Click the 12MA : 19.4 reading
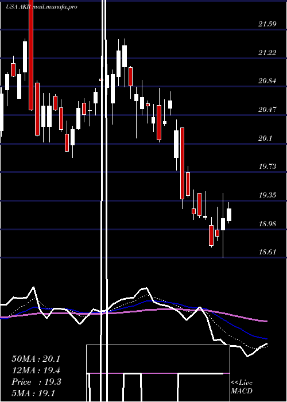The image size is (287, 402). (36, 370)
